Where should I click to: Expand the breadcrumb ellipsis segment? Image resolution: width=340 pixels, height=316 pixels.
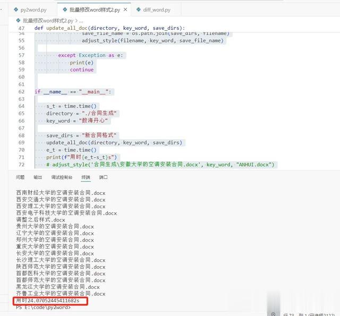81,21
